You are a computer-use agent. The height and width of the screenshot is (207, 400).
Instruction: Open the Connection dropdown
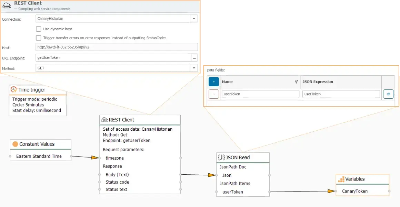(193, 19)
